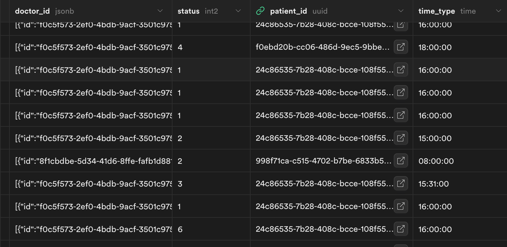Image resolution: width=507 pixels, height=247 pixels.
Task: Select the 15:31:00 time_type cell
Action: coord(434,184)
